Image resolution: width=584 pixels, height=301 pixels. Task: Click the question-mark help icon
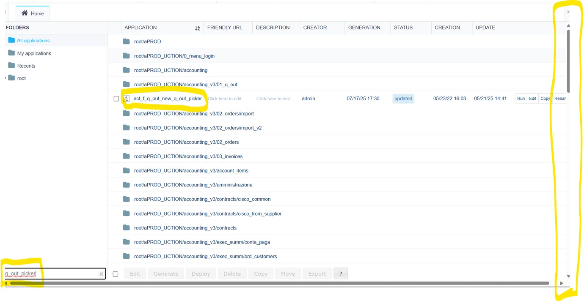[x=341, y=273]
